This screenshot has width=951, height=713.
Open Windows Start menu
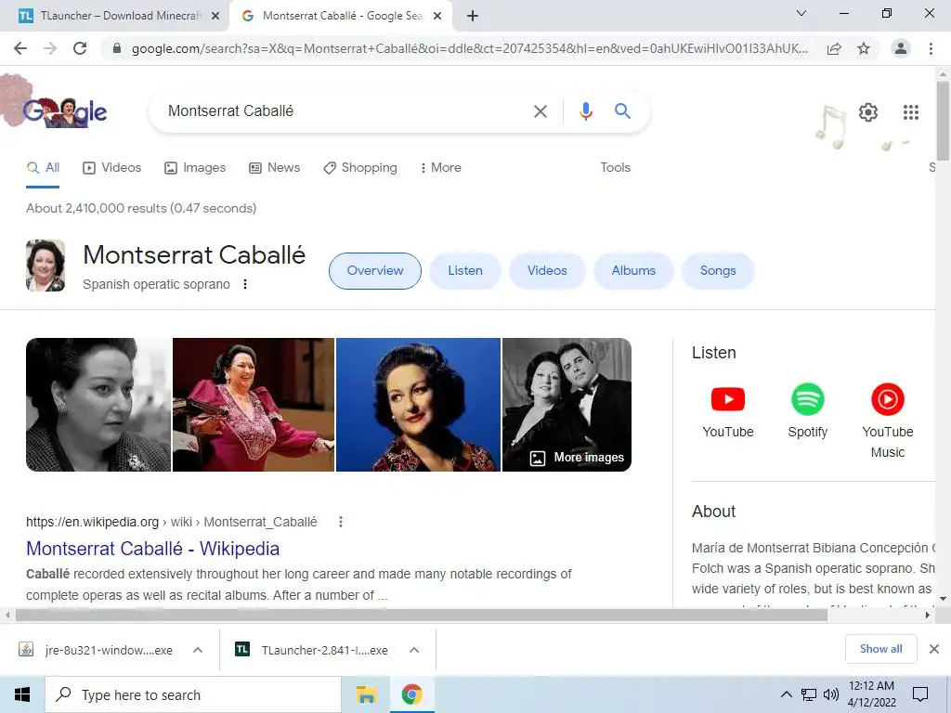pyautogui.click(x=22, y=694)
